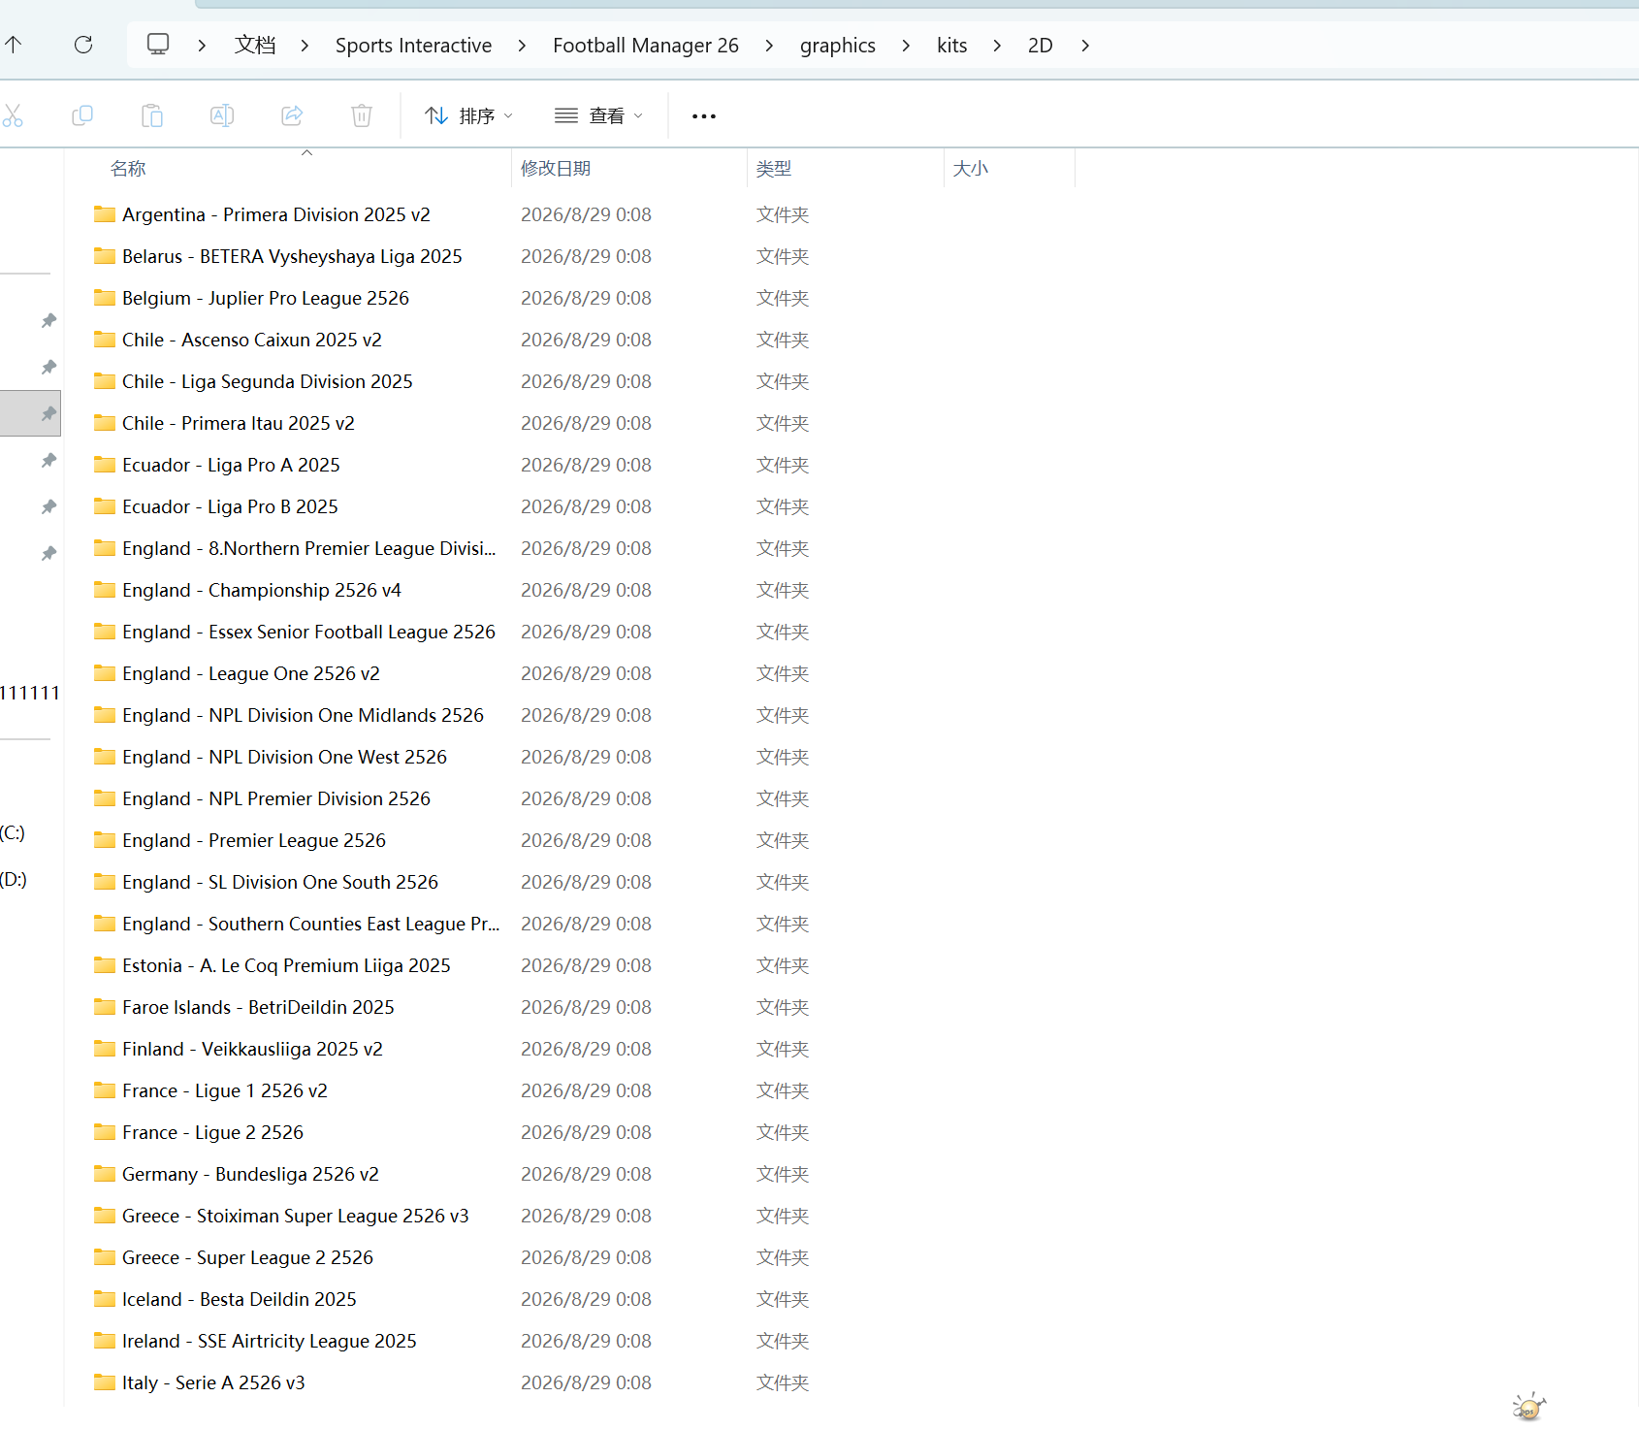Viewport: 1639px width, 1430px height.
Task: Click the Rename icon in toolbar
Action: pyautogui.click(x=222, y=115)
